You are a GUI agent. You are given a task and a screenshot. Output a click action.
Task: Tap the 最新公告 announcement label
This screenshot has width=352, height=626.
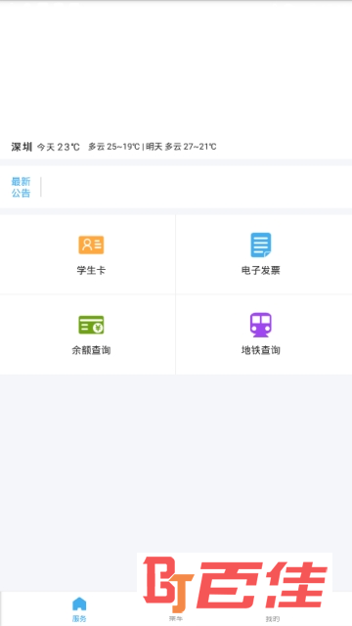[x=21, y=187]
